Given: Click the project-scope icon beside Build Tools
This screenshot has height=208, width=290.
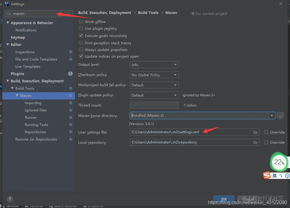Looking at the screenshot, I should 71,88.
